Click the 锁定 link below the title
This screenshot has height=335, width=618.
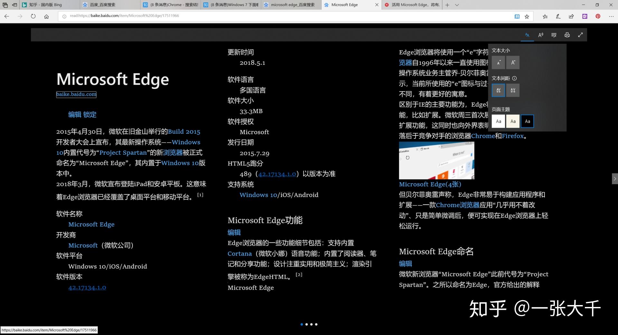pos(90,115)
